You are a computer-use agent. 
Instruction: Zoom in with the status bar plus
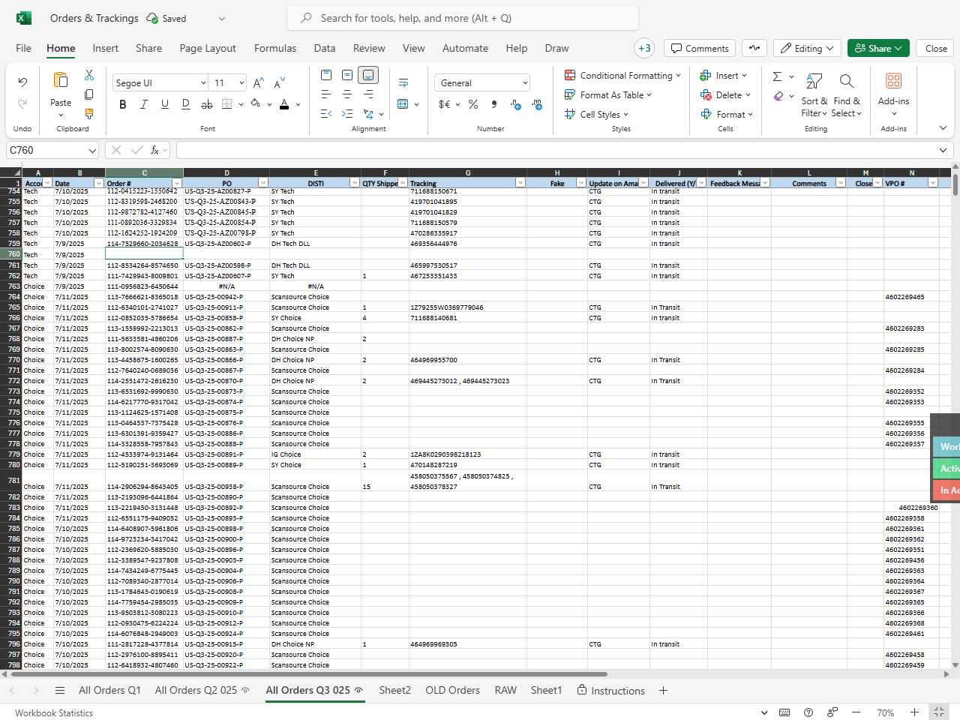(914, 712)
